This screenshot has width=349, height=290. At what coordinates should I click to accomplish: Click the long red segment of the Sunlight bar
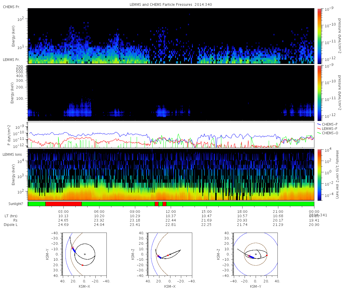63,204
